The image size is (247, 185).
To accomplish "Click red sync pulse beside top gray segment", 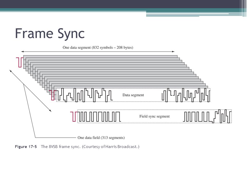I will click(20, 62).
